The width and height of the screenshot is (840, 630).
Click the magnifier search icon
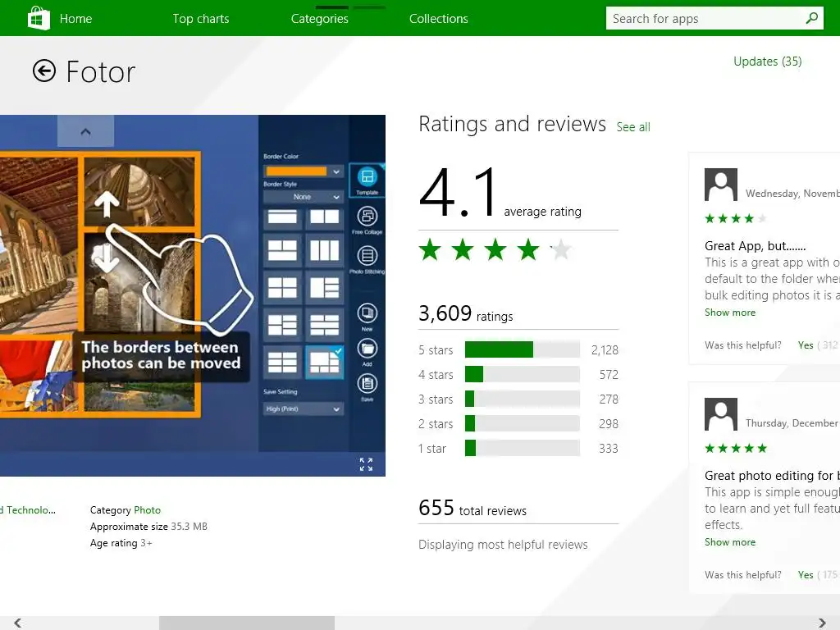(811, 18)
